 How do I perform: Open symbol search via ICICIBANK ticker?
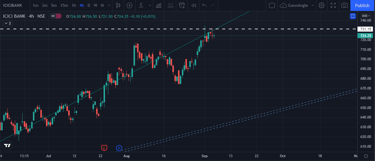pos(12,5)
